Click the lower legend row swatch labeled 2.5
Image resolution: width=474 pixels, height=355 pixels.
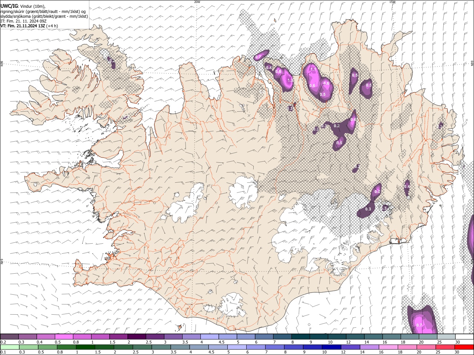(142, 347)
